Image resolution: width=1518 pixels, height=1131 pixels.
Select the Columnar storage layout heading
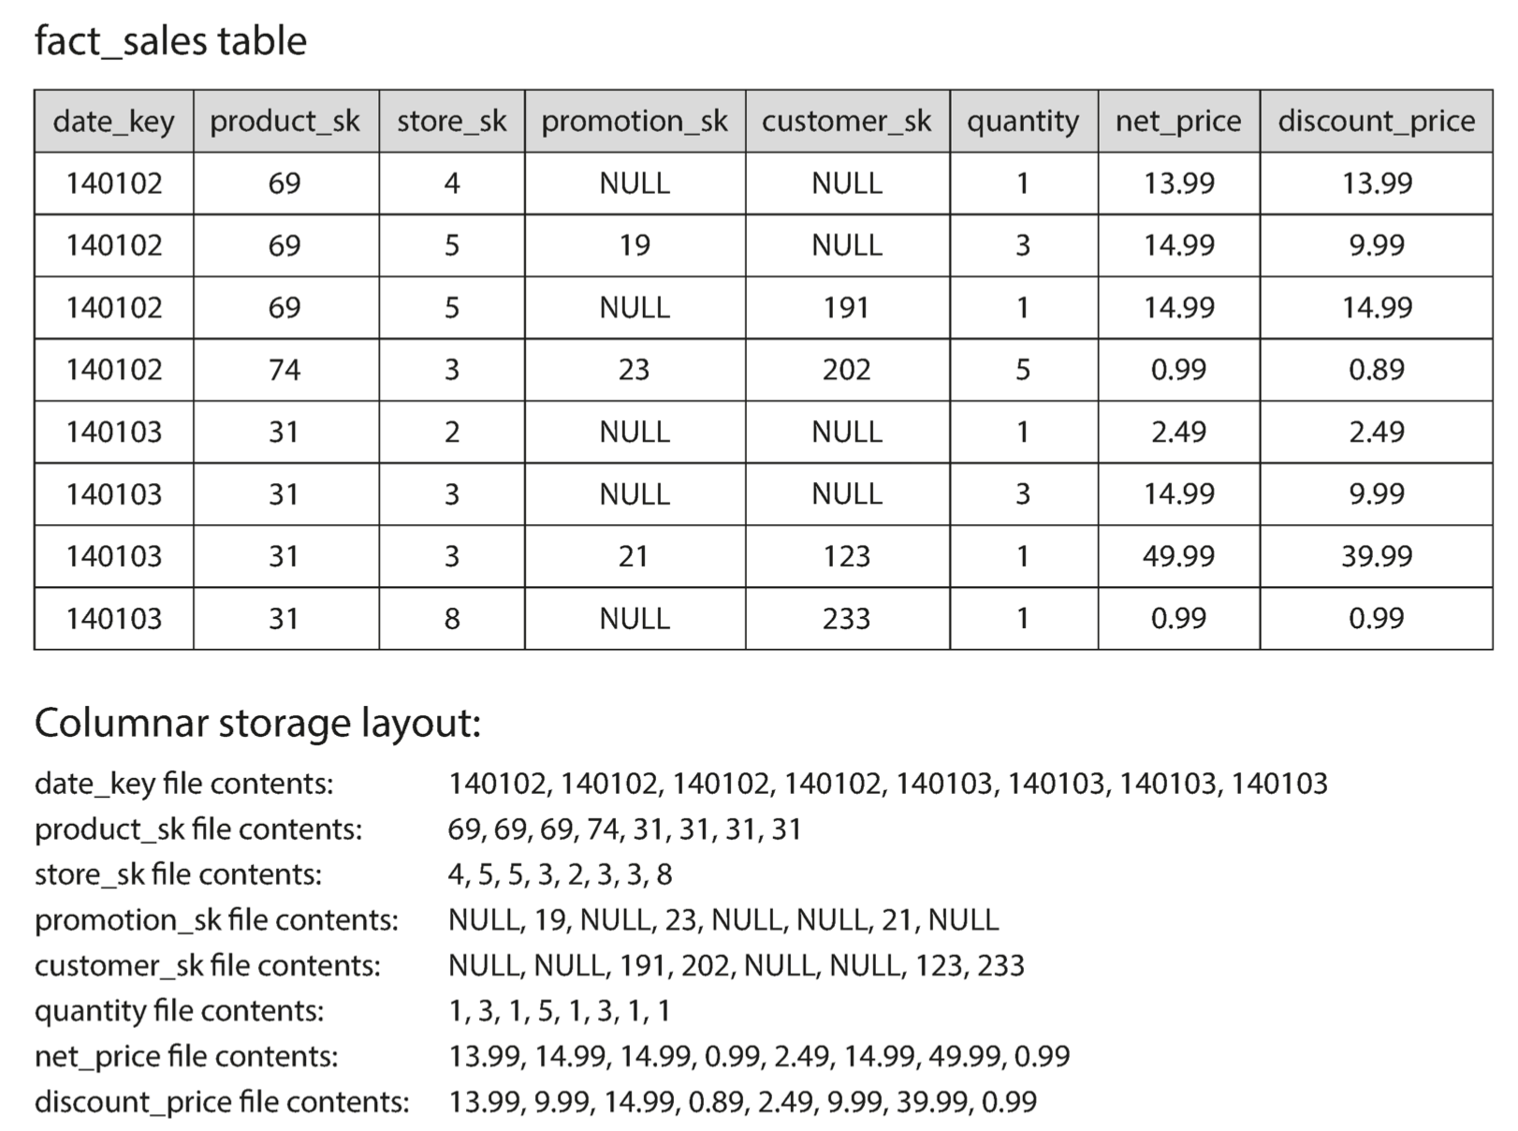coord(257,724)
